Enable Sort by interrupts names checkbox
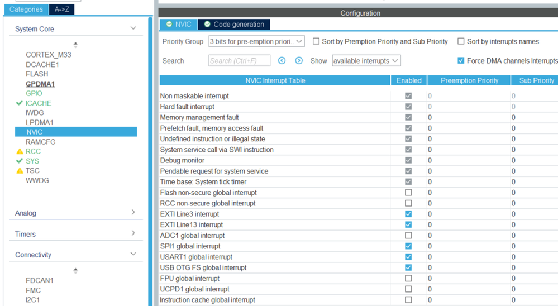This screenshot has width=558, height=306. coord(461,41)
